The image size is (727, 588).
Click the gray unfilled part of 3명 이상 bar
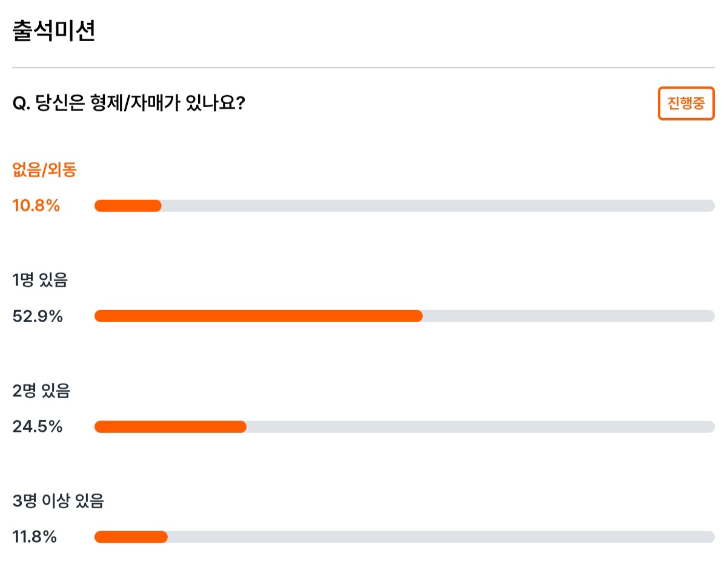coord(441,537)
